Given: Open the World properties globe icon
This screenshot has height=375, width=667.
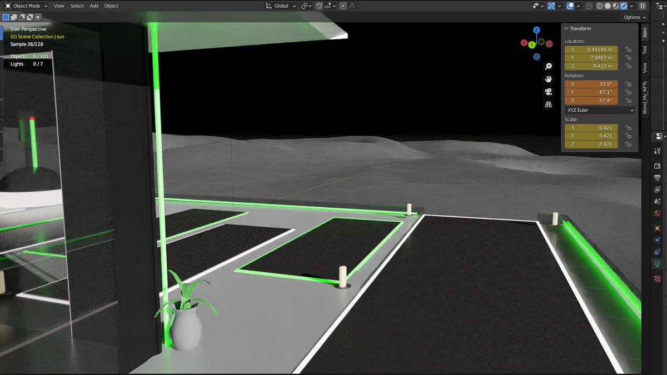Looking at the screenshot, I should [658, 213].
